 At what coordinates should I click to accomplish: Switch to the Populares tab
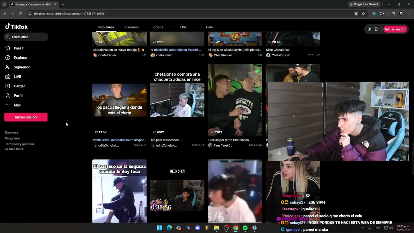point(106,27)
